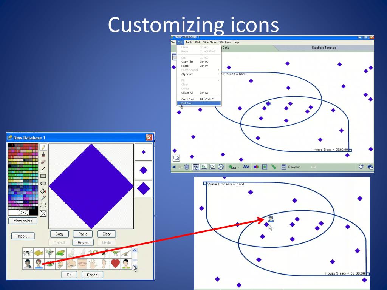Click the crossed-box tool below selection tool
Image resolution: width=387 pixels, height=290 pixels.
[x=43, y=213]
